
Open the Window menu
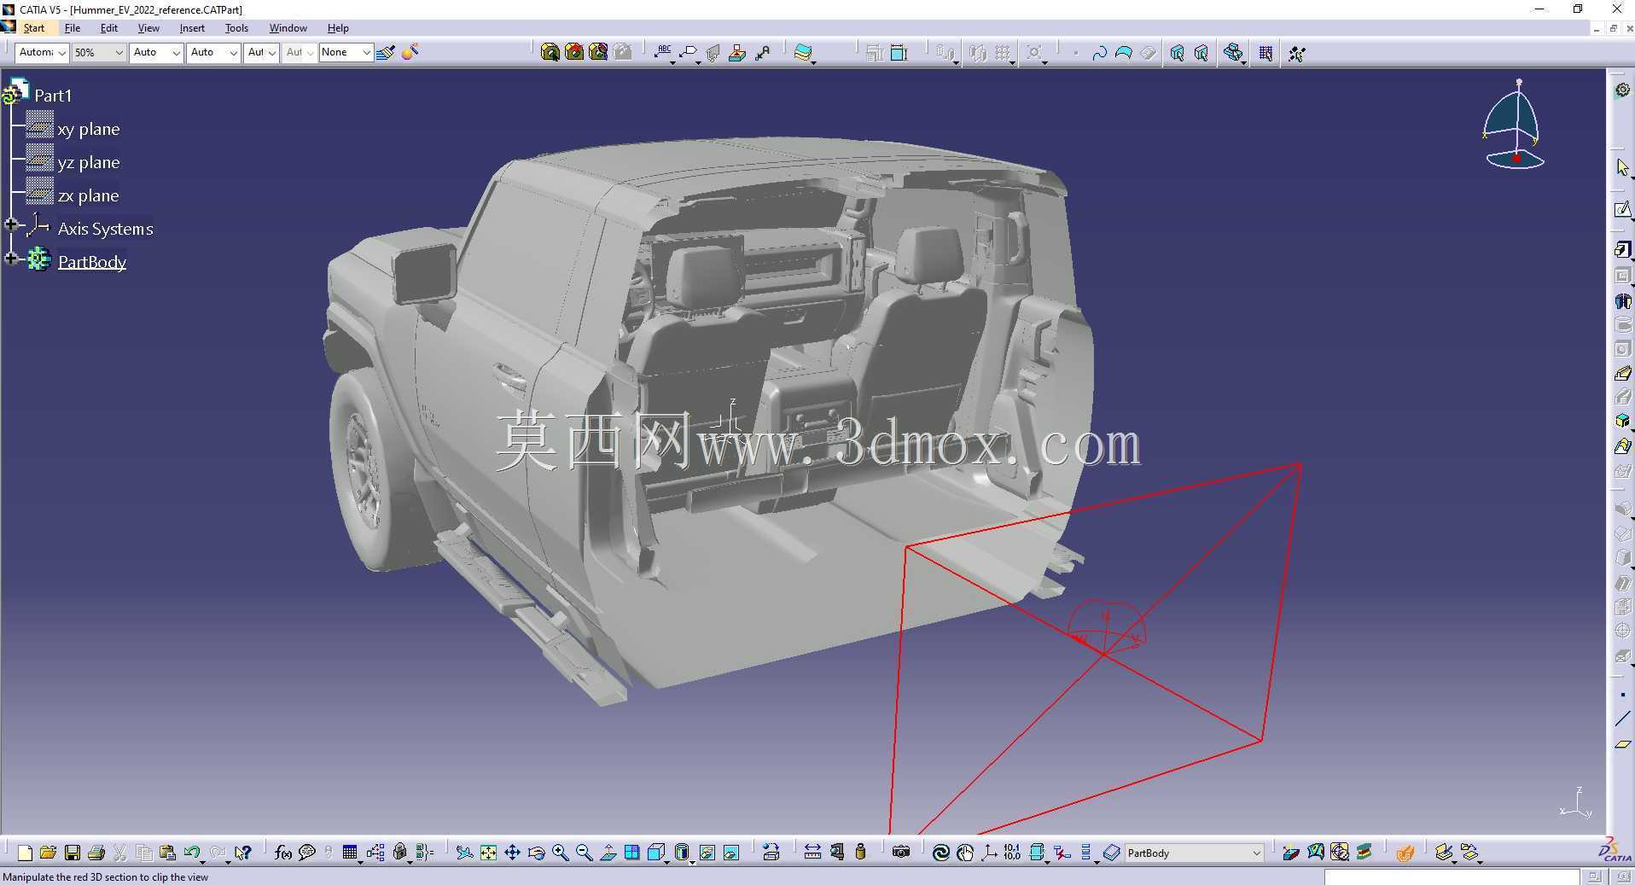[288, 28]
